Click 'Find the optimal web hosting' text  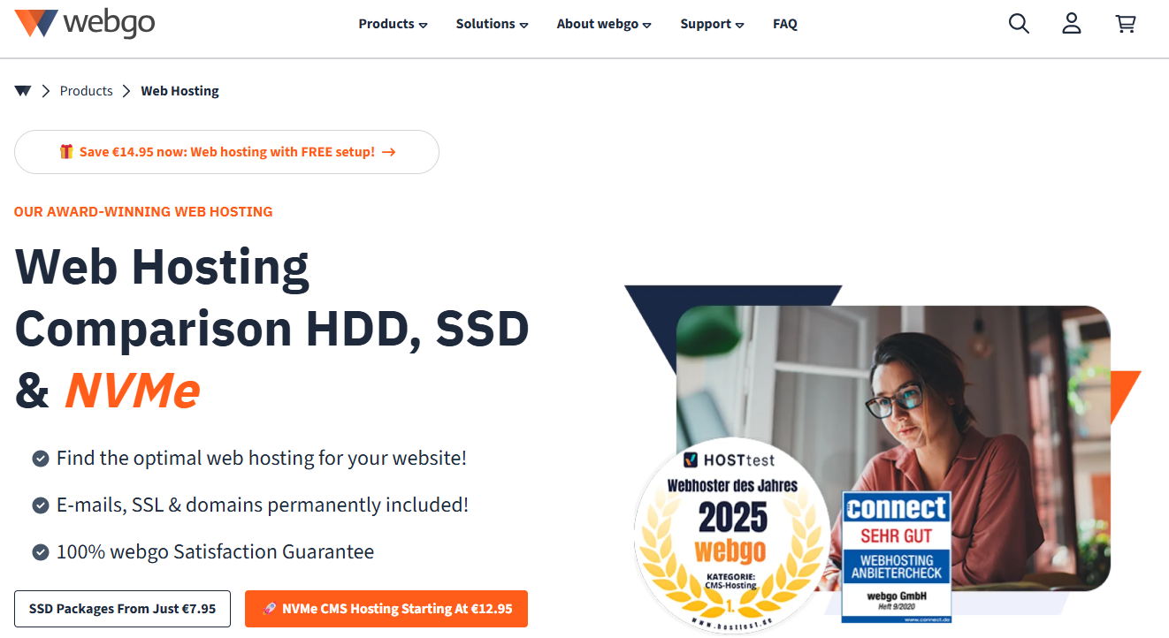[261, 459]
